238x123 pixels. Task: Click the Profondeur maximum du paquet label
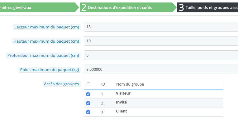(x=43, y=56)
